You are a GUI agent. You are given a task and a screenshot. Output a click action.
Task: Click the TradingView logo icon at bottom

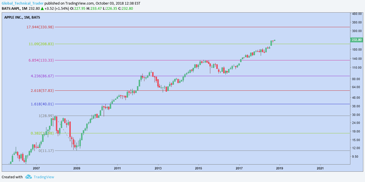coord(28,177)
